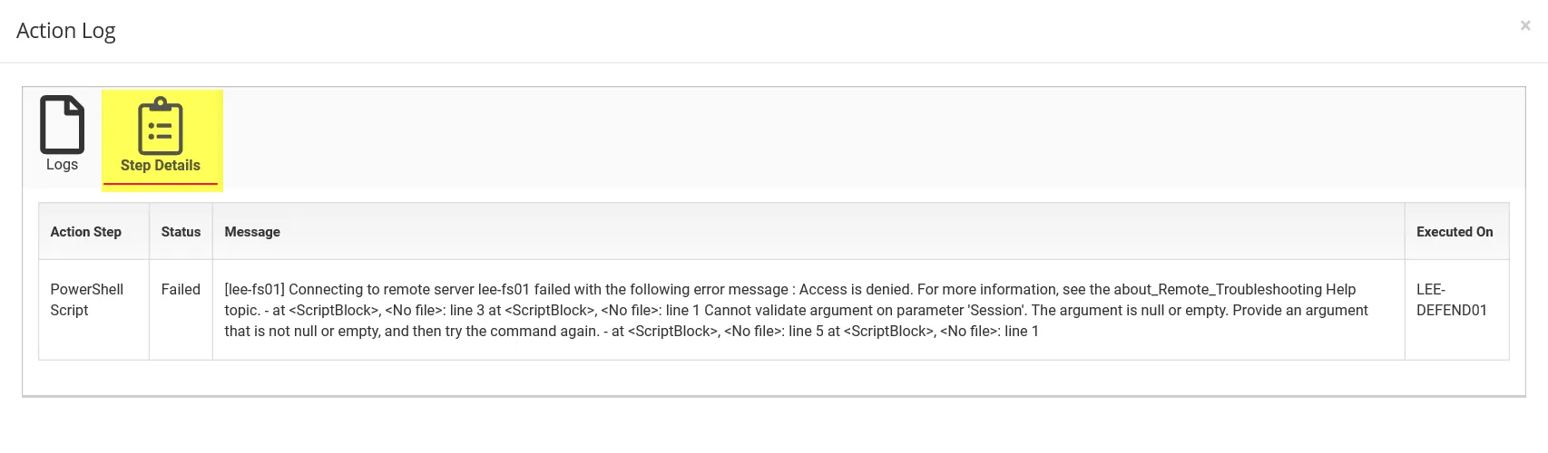Click the Action Step column header
Viewport: 1548px width, 453px height.
[x=85, y=232]
